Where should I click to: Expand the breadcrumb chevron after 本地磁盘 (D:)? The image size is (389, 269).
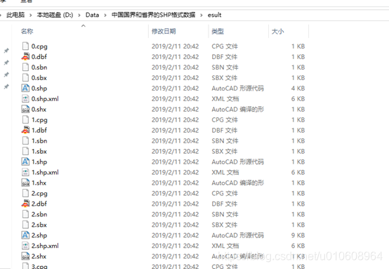(79, 15)
